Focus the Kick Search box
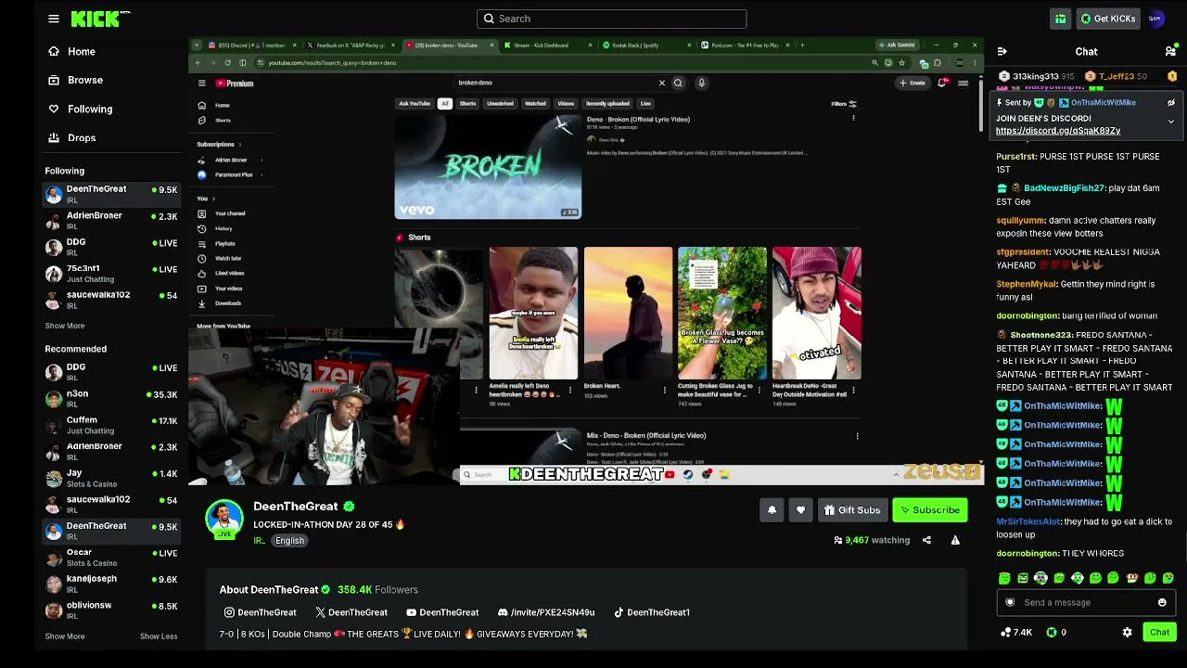Screen dimensions: 1187x668 (x=612, y=19)
